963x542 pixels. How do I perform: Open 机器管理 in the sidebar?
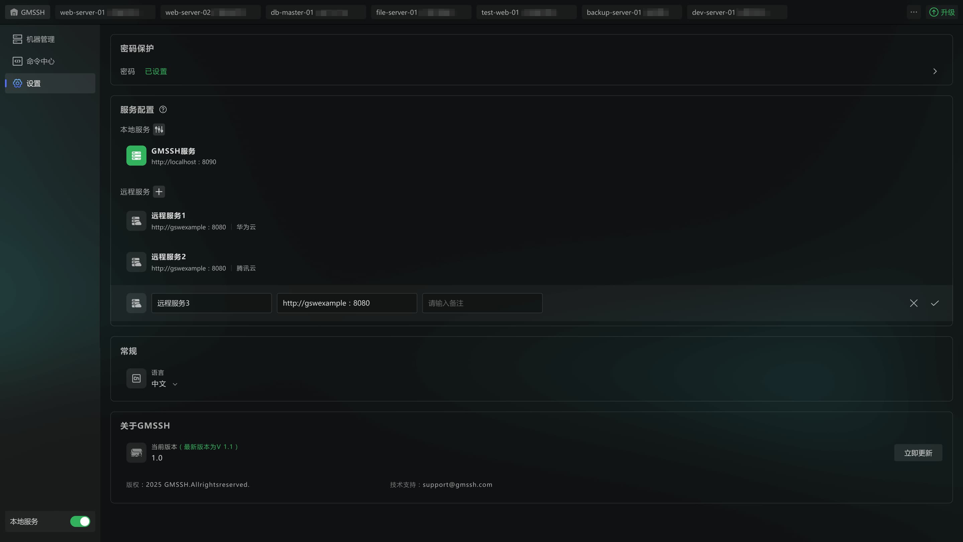point(40,39)
